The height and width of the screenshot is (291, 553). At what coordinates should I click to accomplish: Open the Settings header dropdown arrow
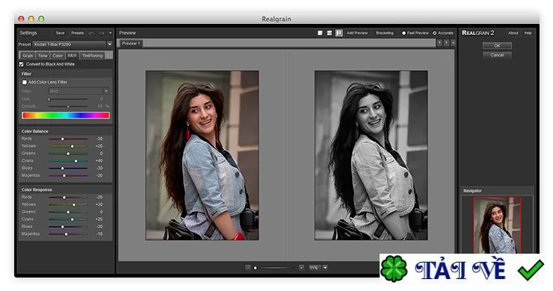111,33
